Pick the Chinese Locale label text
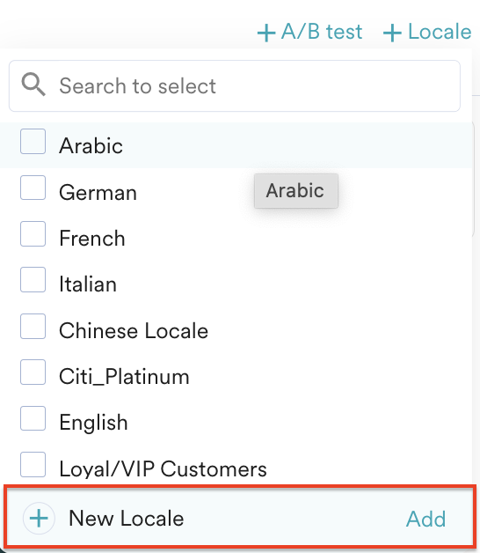This screenshot has height=553, width=480. tap(134, 330)
